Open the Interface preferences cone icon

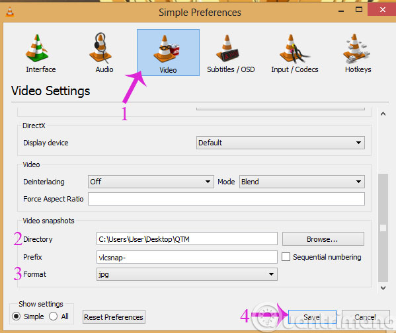click(37, 48)
